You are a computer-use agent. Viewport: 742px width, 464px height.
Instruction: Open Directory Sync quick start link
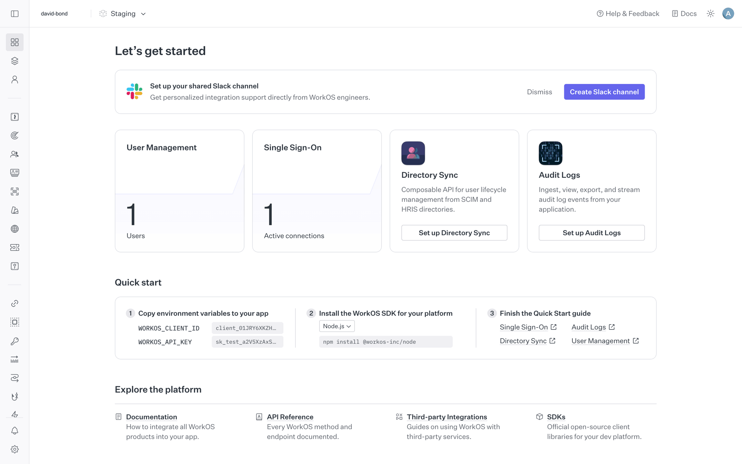(528, 341)
